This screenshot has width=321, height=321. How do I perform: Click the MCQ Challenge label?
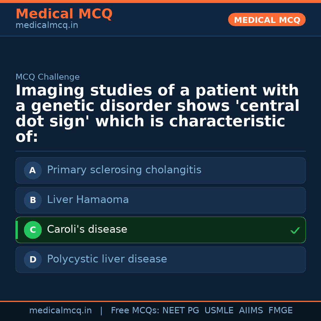tap(48, 77)
